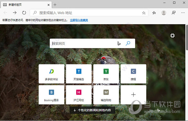Image resolution: width=188 pixels, height=121 pixels.
Task: Open the 携程 quick link tile
Action: [133, 74]
